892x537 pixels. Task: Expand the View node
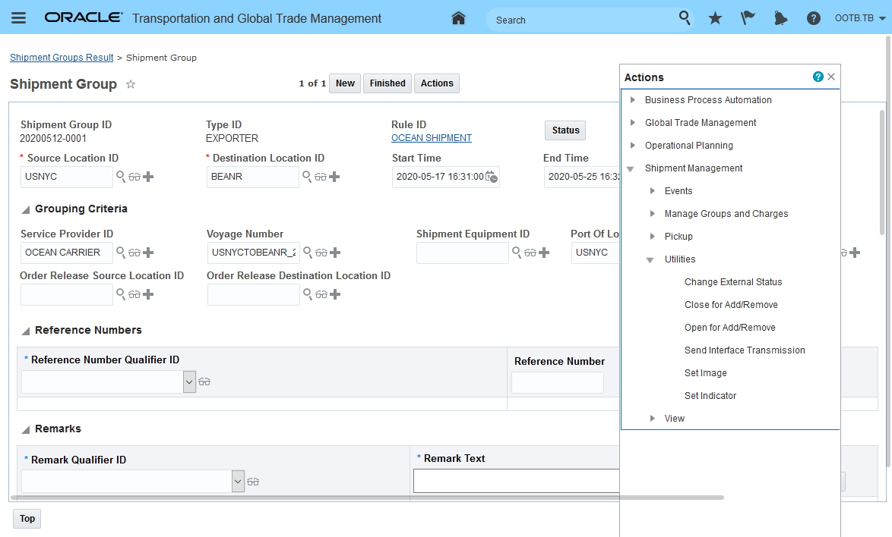653,419
